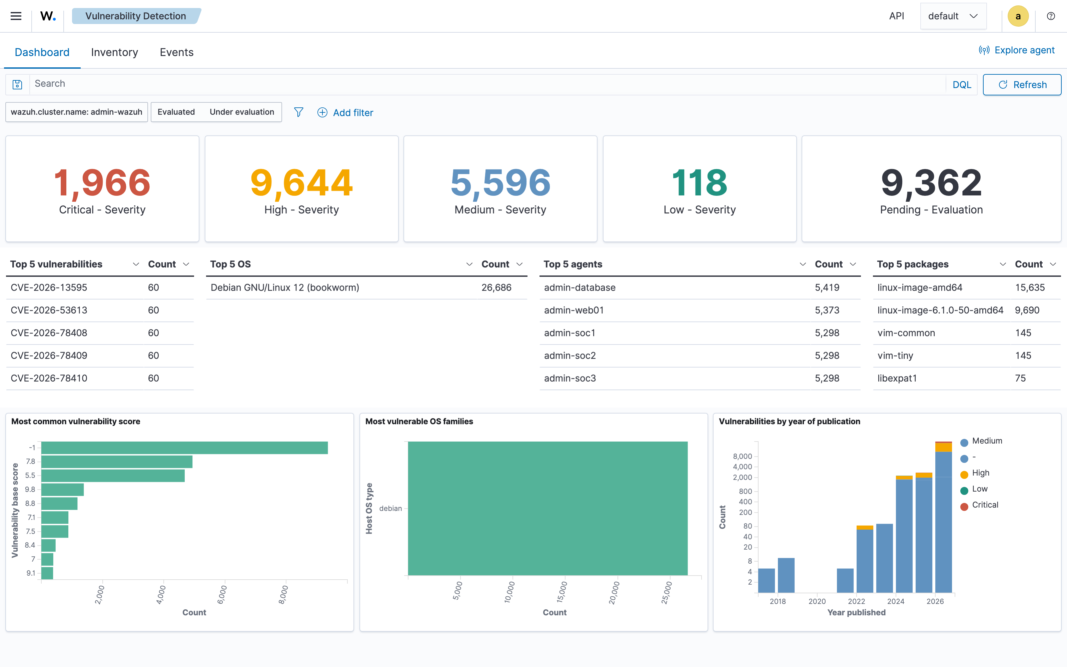Viewport: 1067px width, 667px height.
Task: Focus the Search query field
Action: (x=487, y=84)
